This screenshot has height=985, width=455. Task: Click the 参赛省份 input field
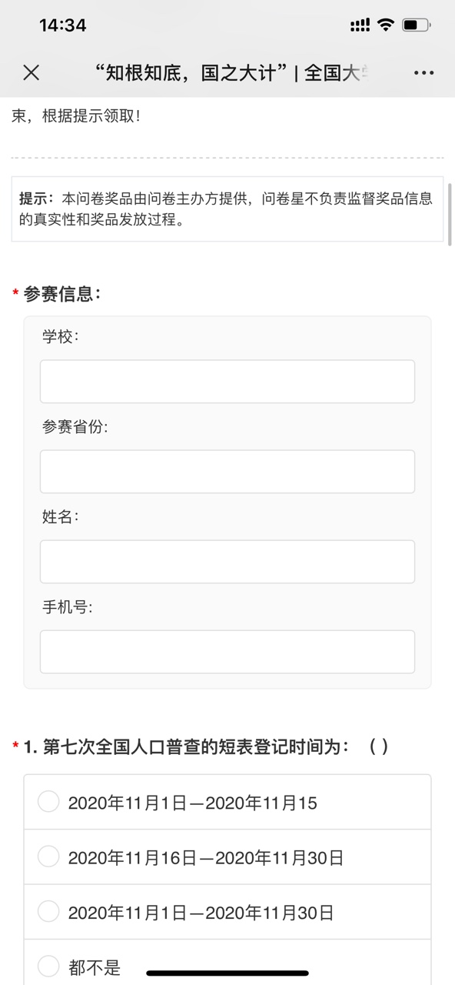227,471
